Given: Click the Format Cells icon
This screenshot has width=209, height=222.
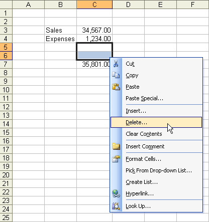Looking at the screenshot, I should 116,159.
